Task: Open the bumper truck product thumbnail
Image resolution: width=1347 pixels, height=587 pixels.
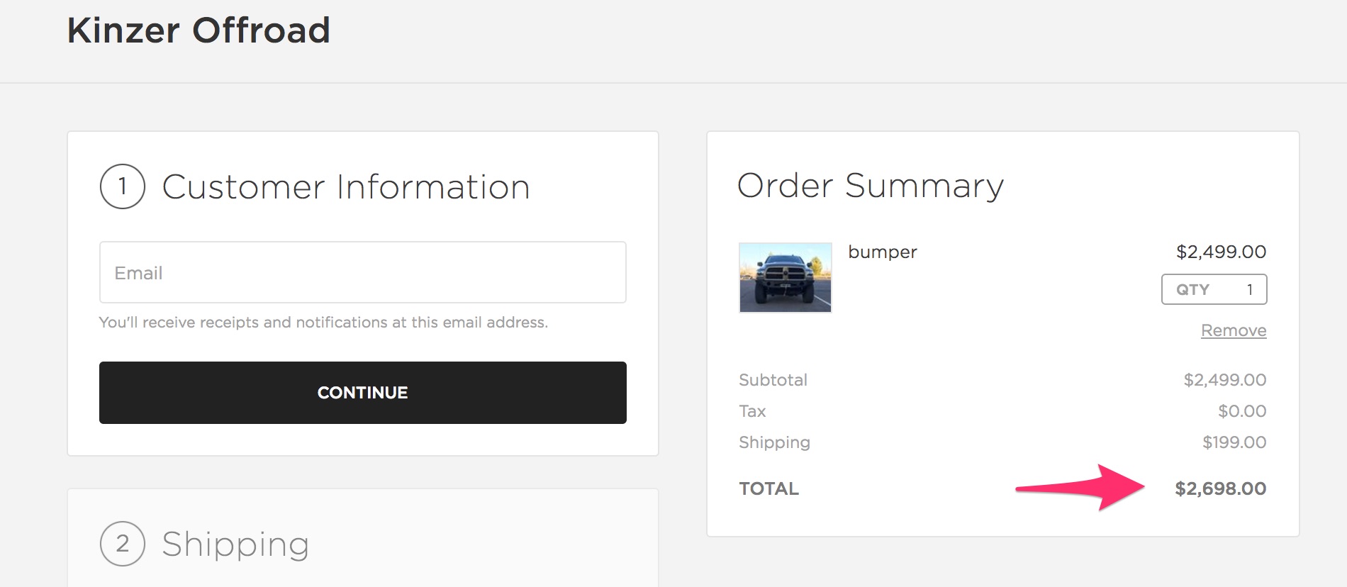Action: point(785,277)
